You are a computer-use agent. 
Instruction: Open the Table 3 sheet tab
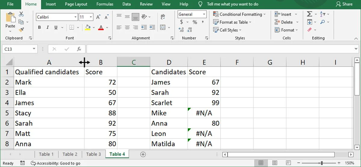click(94, 154)
